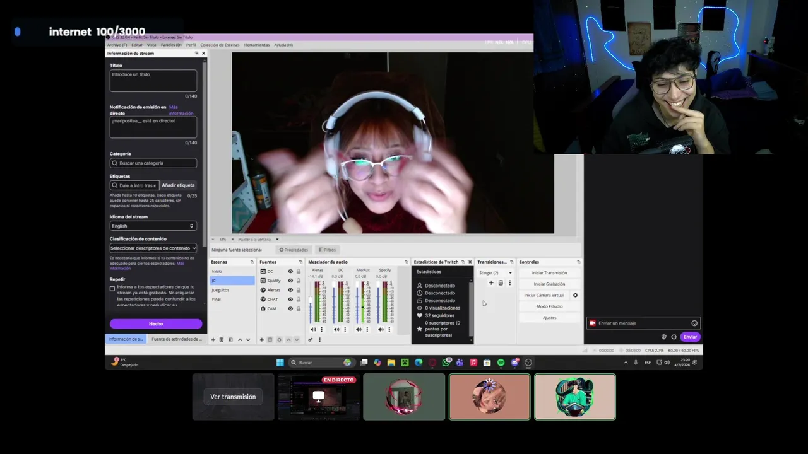The height and width of the screenshot is (454, 808).
Task: Remove selected source with Fuentes trash icon
Action: 270,340
